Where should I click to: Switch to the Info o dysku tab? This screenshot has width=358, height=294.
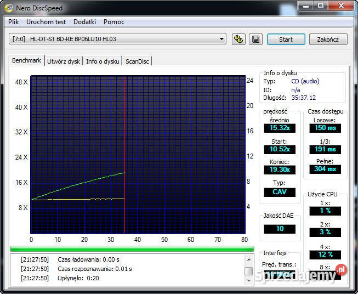[x=103, y=61]
